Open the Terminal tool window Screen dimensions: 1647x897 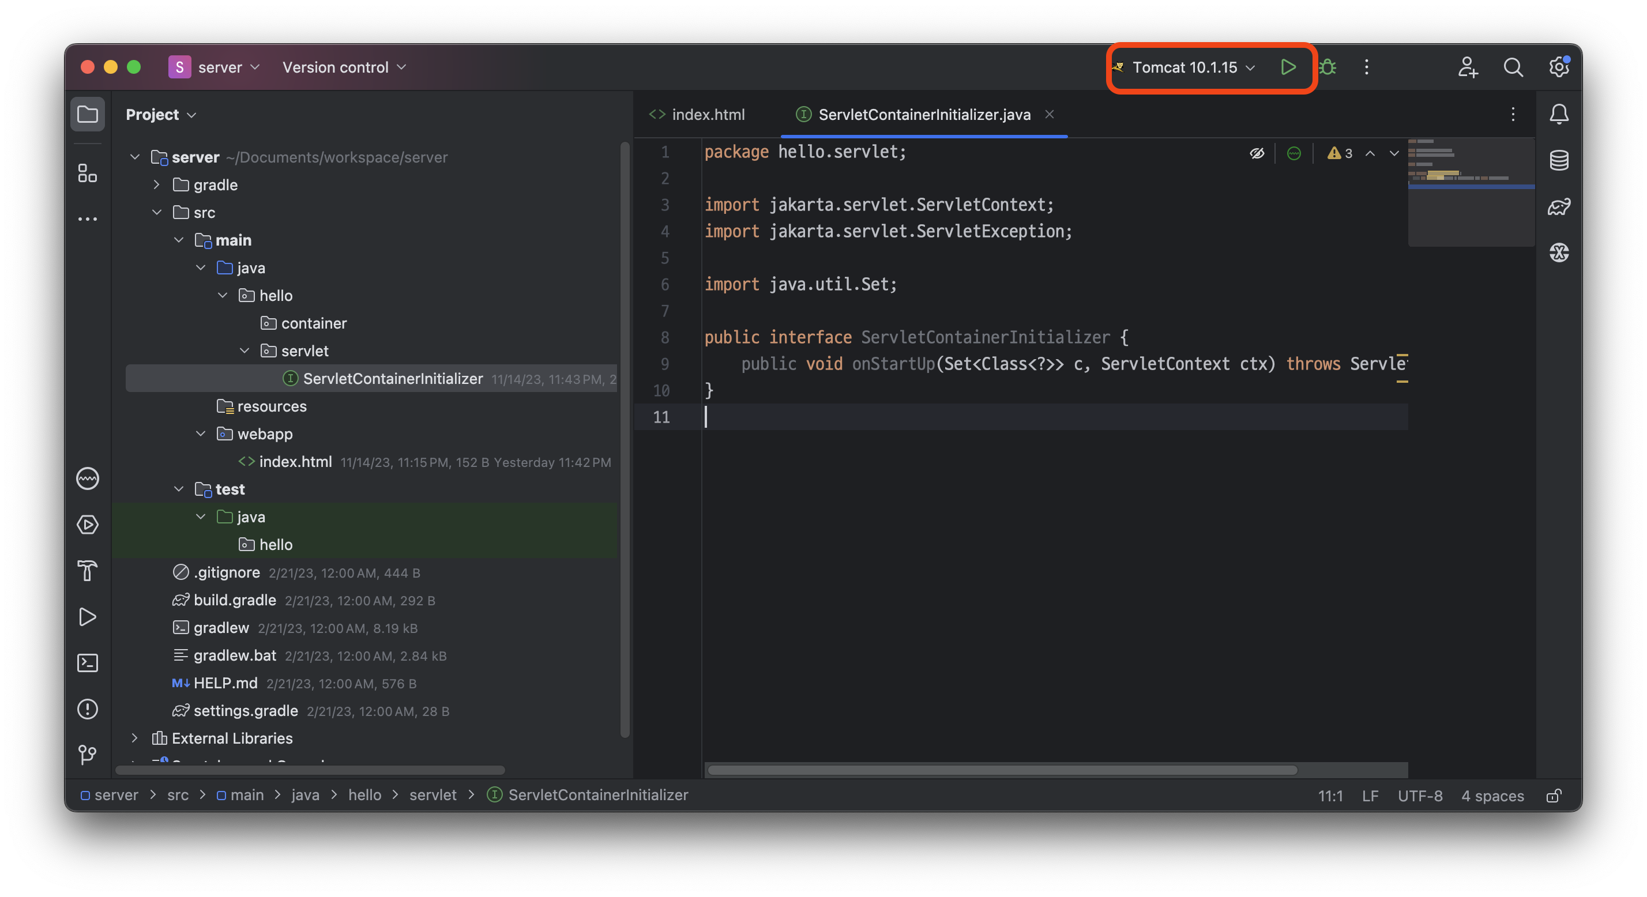[x=88, y=663]
